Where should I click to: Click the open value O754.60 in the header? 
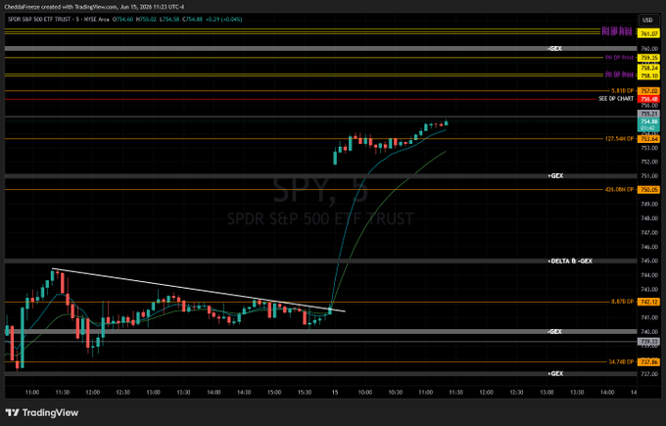tap(122, 20)
